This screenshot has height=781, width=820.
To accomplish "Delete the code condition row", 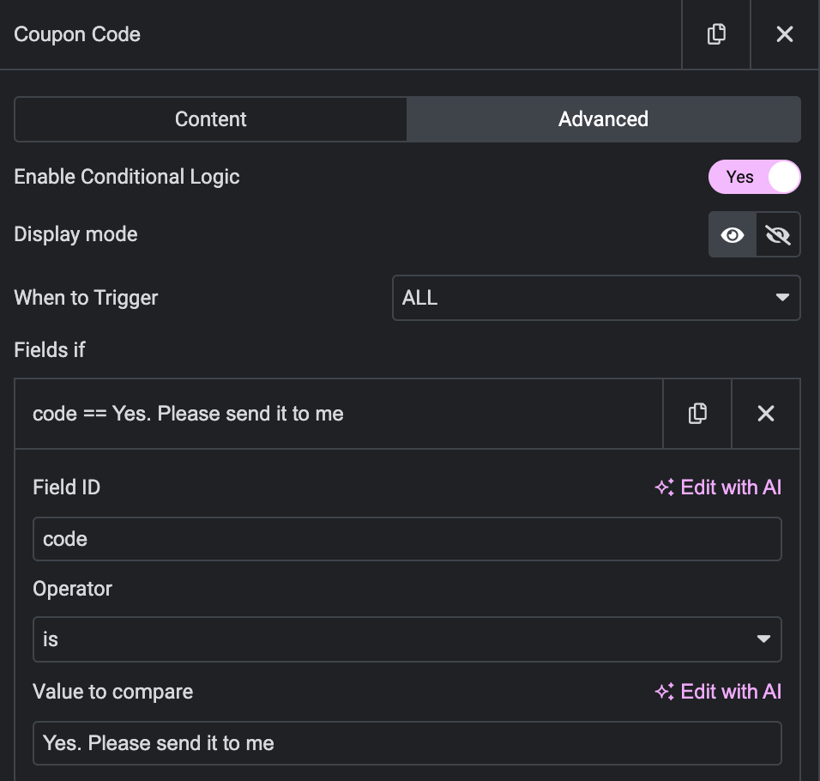I will [x=766, y=414].
